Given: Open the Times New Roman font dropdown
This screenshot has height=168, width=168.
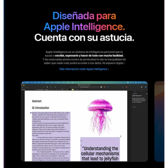Looking at the screenshot, I should (x=40, y=90).
